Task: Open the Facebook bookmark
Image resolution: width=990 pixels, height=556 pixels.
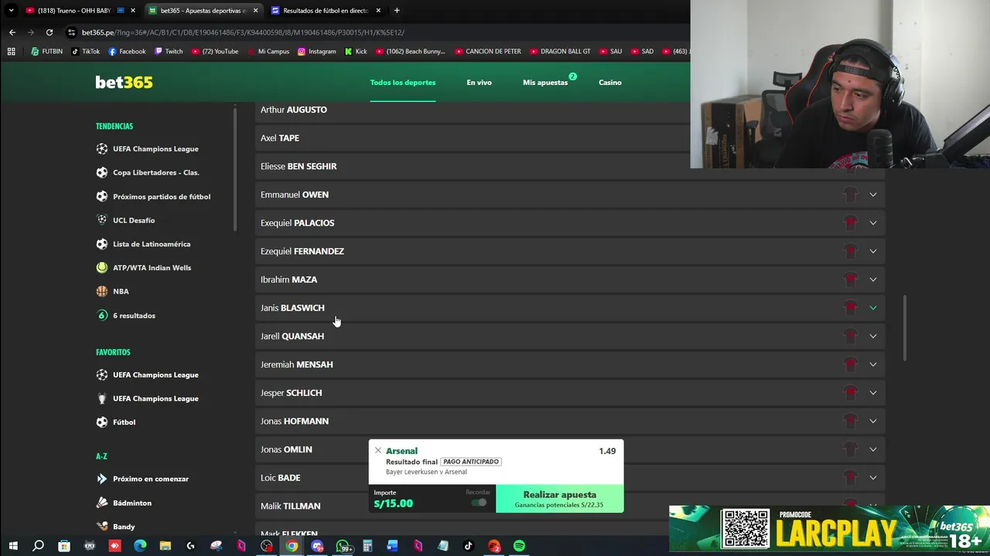Action: coord(127,52)
